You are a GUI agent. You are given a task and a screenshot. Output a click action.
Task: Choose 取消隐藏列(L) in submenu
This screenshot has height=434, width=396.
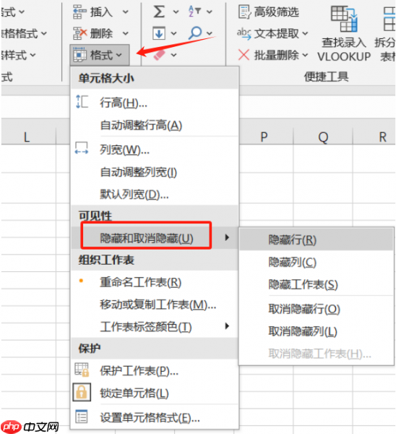tap(317, 331)
